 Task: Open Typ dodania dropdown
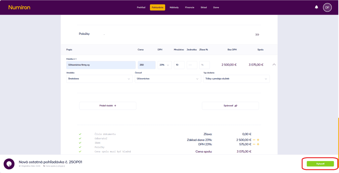pos(236,79)
